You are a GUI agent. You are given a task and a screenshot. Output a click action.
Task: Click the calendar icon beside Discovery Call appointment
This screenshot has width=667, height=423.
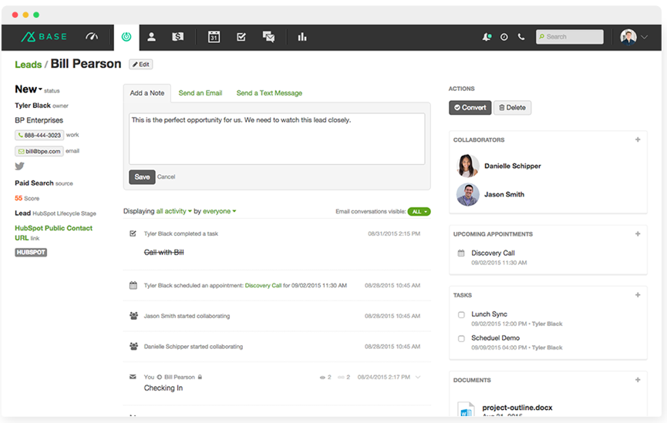pyautogui.click(x=461, y=253)
